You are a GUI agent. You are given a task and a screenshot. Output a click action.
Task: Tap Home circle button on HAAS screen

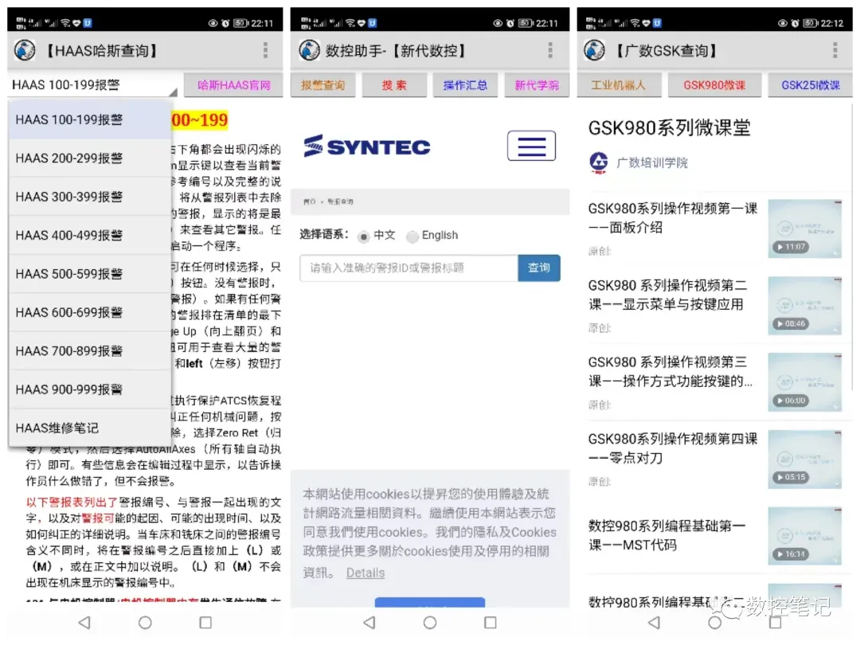(x=145, y=623)
